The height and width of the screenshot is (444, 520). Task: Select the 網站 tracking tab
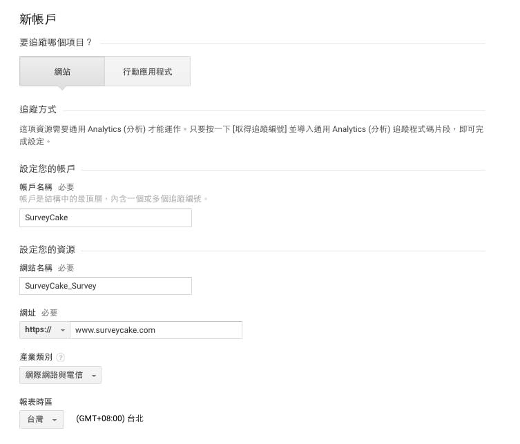click(x=62, y=71)
